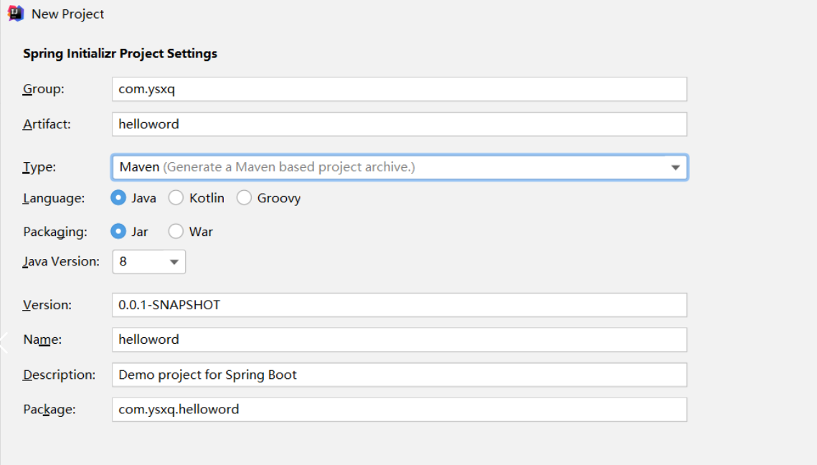Switch packaging to War
817x465 pixels.
pos(176,232)
